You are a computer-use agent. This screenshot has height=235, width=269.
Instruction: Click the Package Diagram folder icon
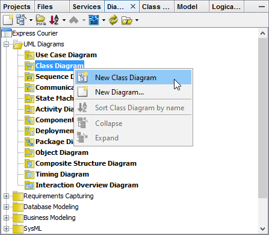click(x=29, y=142)
